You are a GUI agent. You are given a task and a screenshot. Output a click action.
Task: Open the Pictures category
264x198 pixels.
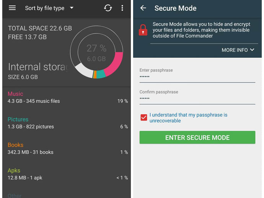click(x=67, y=123)
